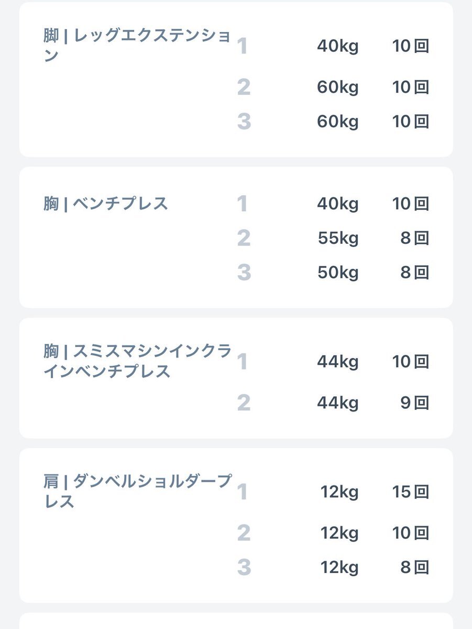The width and height of the screenshot is (472, 629).
Task: Select set number 3 of ダンベルショルダープレス
Action: [244, 567]
